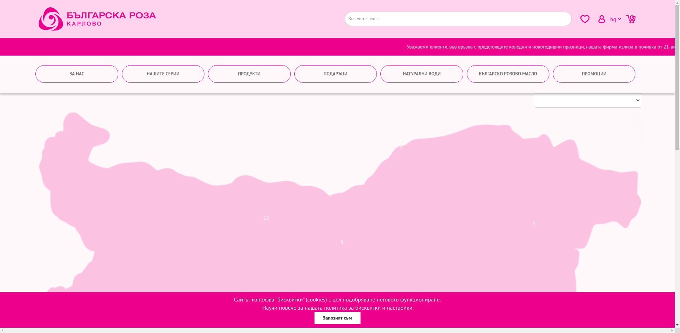Open the shopping cart icon

[631, 19]
